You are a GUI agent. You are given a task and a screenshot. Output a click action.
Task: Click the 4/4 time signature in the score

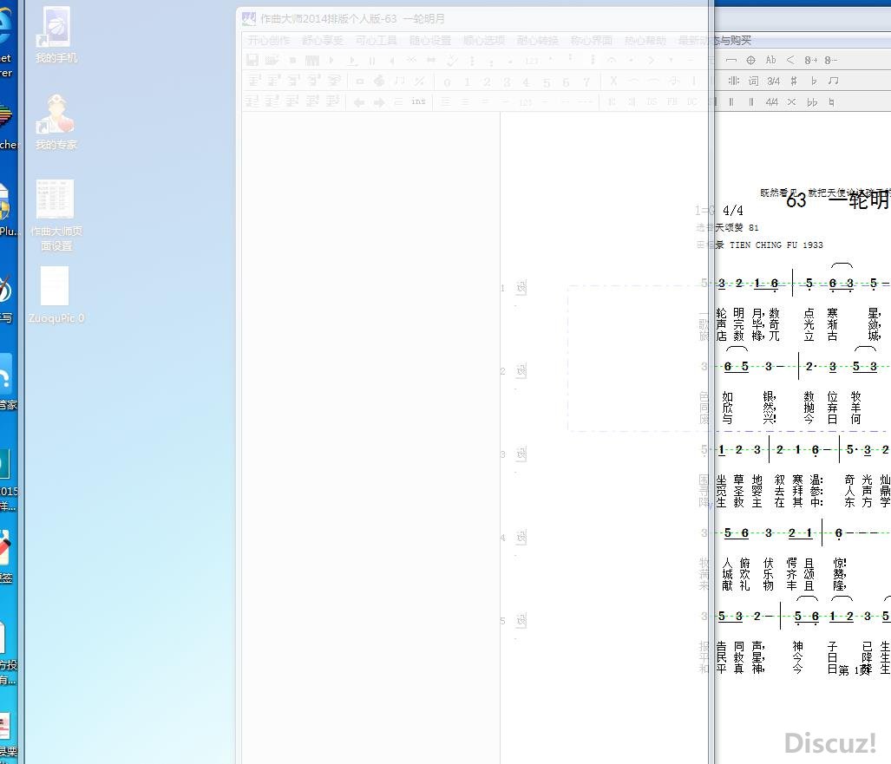733,211
